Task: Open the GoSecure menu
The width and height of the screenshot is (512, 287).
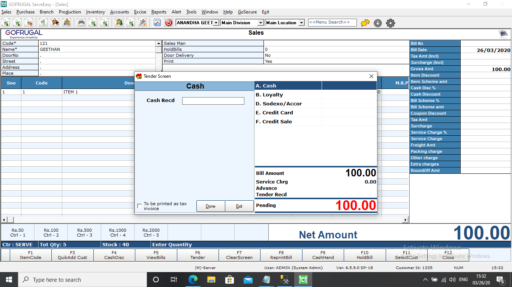Action: pyautogui.click(x=247, y=12)
